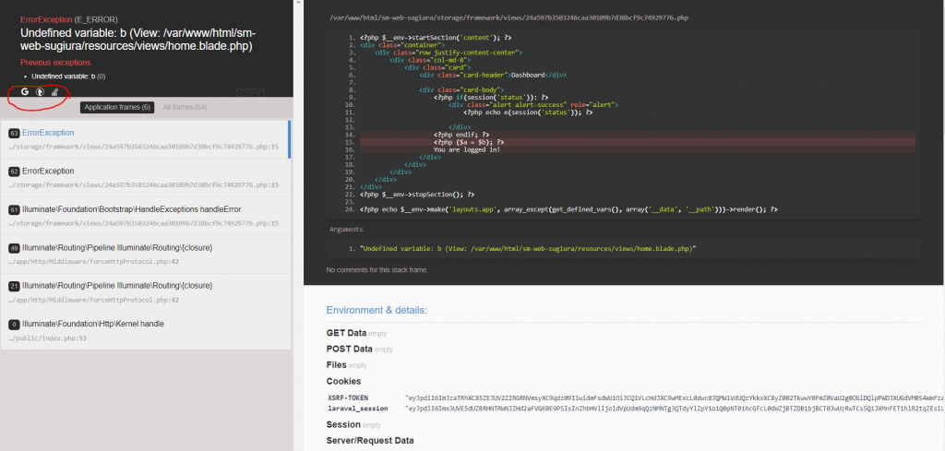Click the Arguments error message string
The image size is (945, 451).
528,249
